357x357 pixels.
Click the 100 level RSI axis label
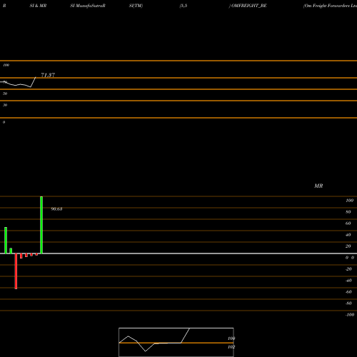point(6,65)
